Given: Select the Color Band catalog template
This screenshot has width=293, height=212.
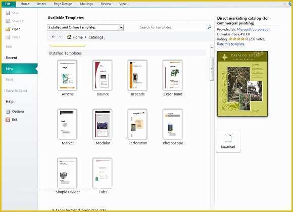Looking at the screenshot, I should pos(173,78).
